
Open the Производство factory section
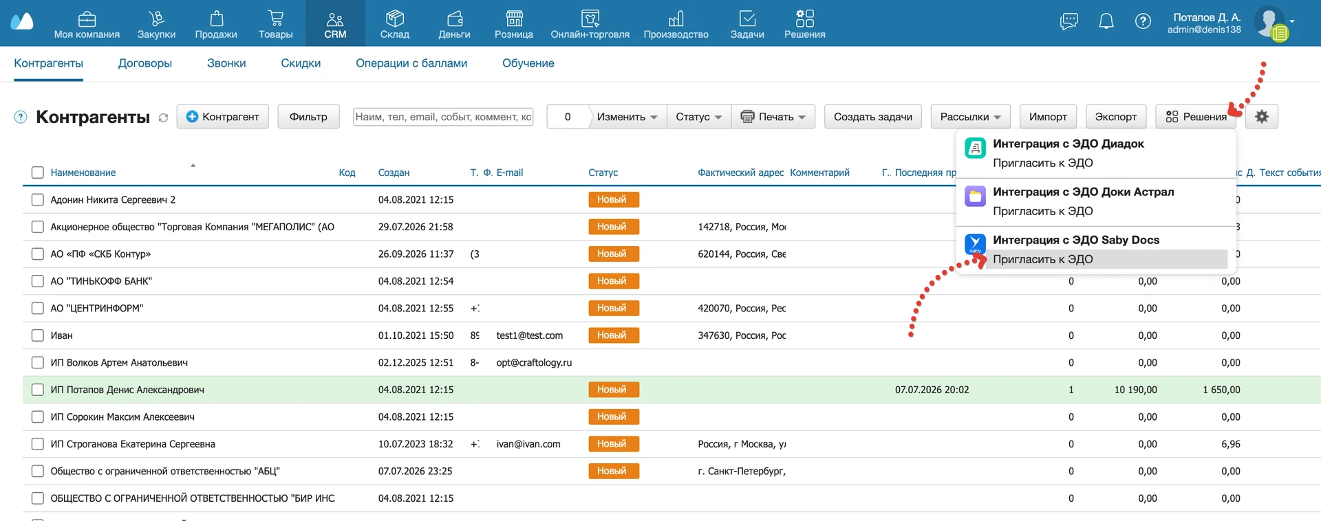coord(676,25)
